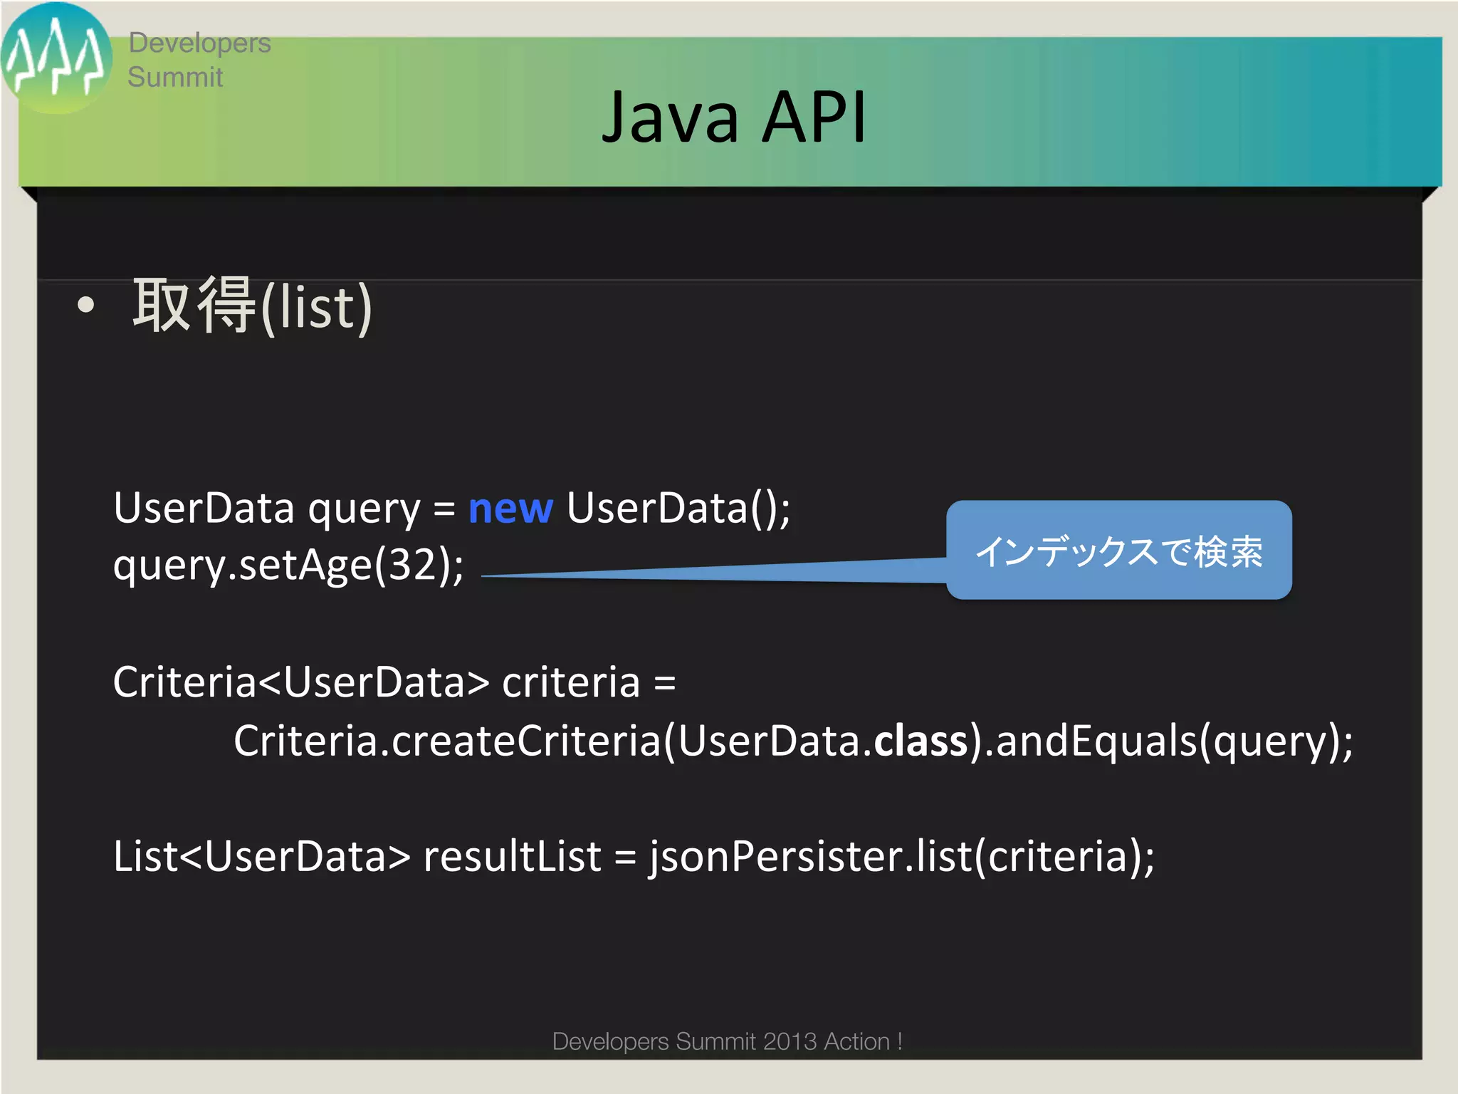
Task: Click the footer 'Developers Summit 2013 Action !'
Action: [728, 1041]
